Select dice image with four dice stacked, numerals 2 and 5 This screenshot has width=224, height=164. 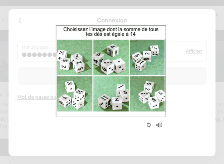(x=74, y=58)
